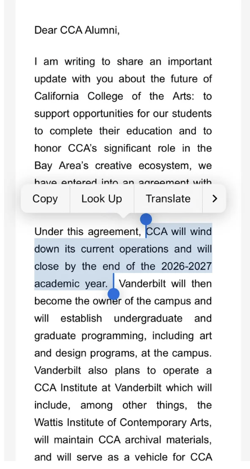Tap Copy in the selection popup
This screenshot has width=250, height=469.
[45, 198]
